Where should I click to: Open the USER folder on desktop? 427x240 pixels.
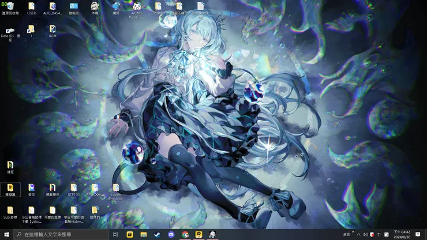point(31,8)
